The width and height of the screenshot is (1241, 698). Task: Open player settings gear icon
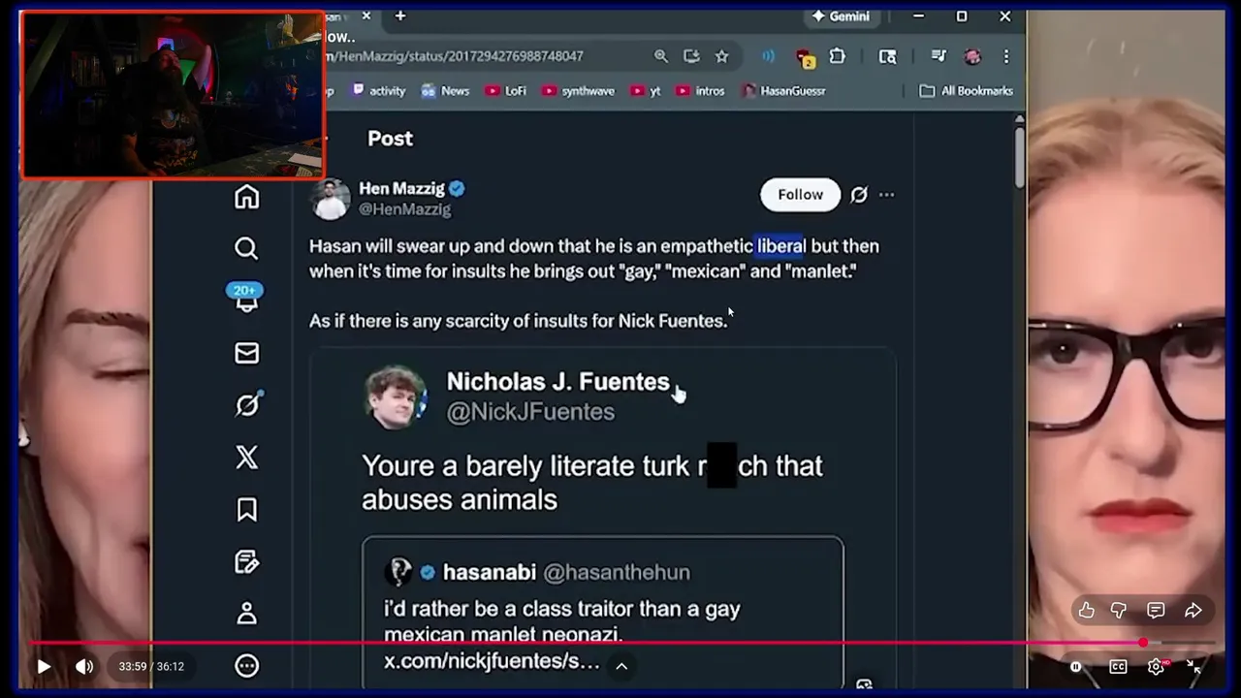pyautogui.click(x=1156, y=666)
